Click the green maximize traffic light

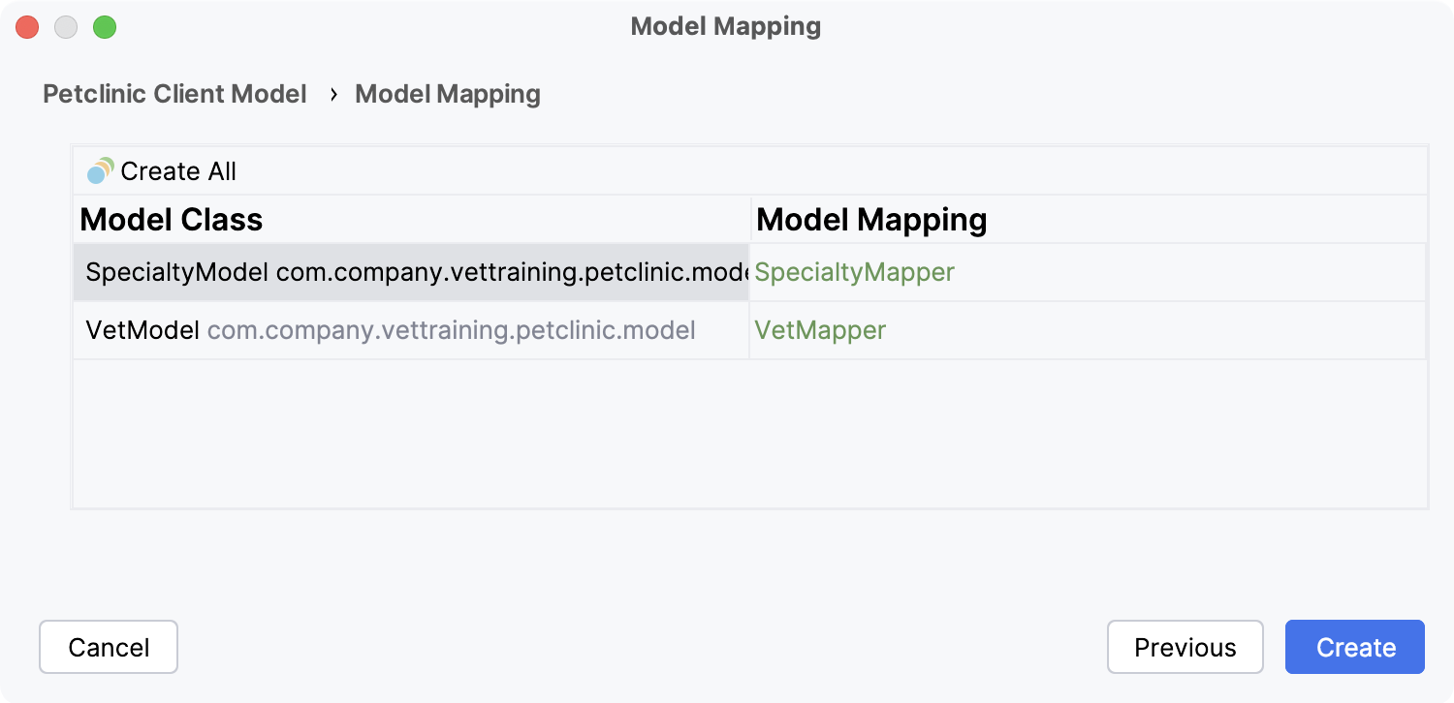[105, 27]
